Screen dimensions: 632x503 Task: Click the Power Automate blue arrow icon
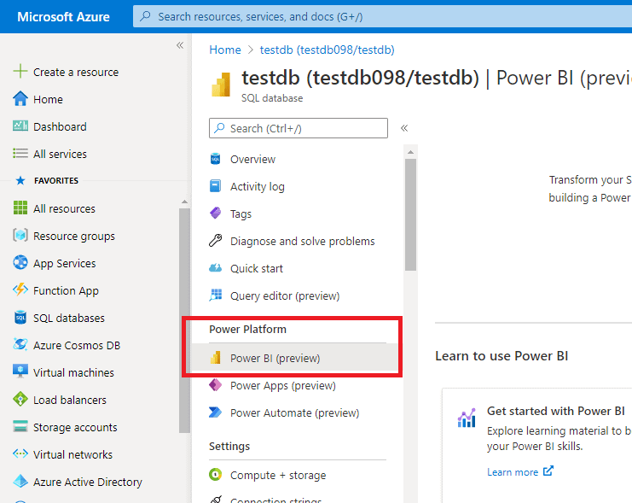(215, 412)
